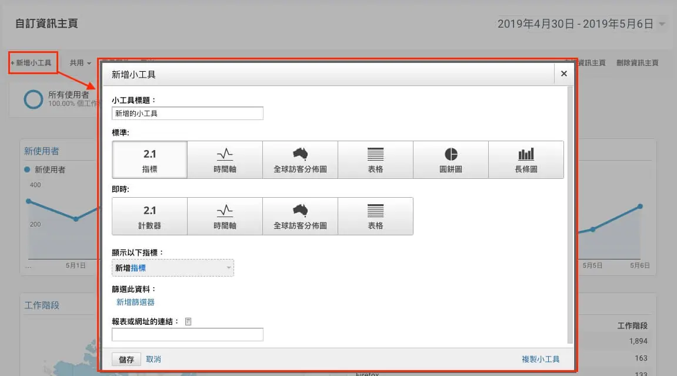Click the help icon beside 報表或網址的連結
The height and width of the screenshot is (376, 677).
click(x=188, y=322)
